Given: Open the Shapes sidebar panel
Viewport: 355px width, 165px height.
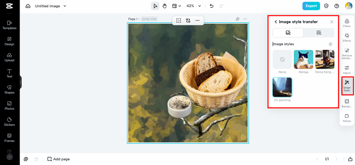Looking at the screenshot, I should pyautogui.click(x=9, y=89).
